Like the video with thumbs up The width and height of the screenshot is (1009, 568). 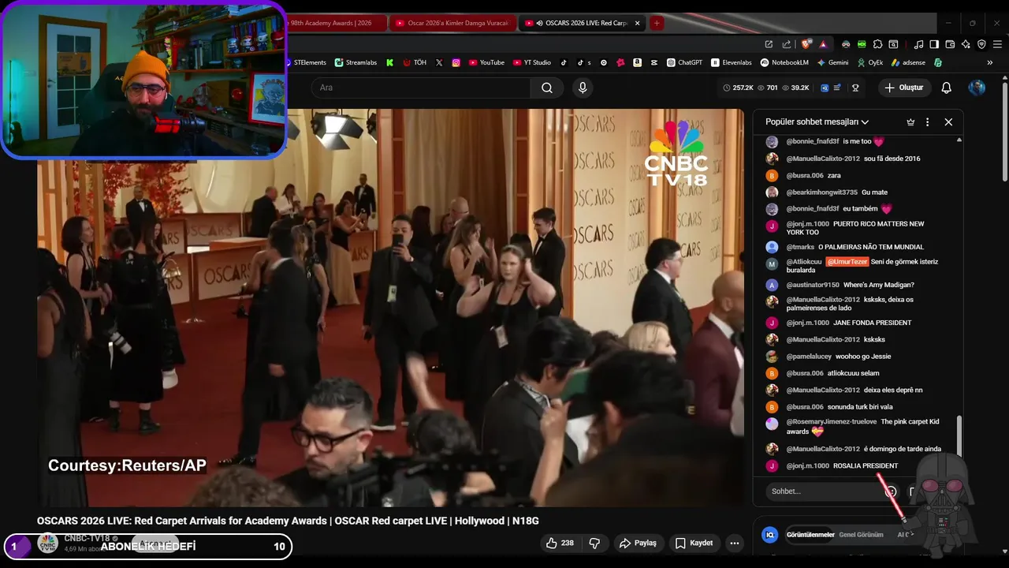tap(560, 543)
